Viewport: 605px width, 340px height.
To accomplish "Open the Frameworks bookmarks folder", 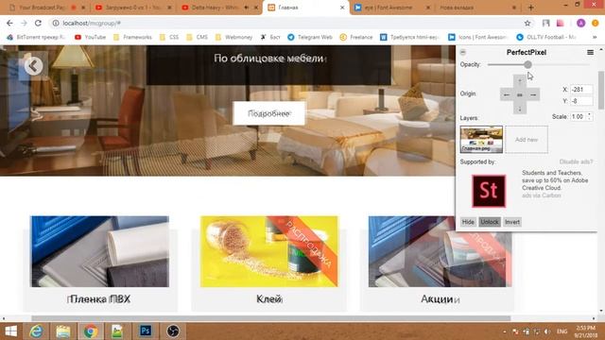I will (132, 37).
